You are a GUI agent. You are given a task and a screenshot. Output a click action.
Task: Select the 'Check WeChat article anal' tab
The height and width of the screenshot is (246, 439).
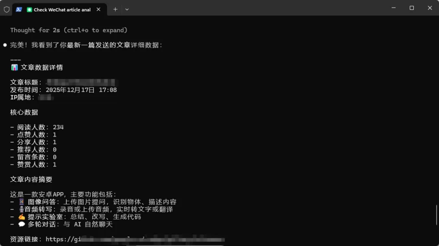[x=59, y=9]
